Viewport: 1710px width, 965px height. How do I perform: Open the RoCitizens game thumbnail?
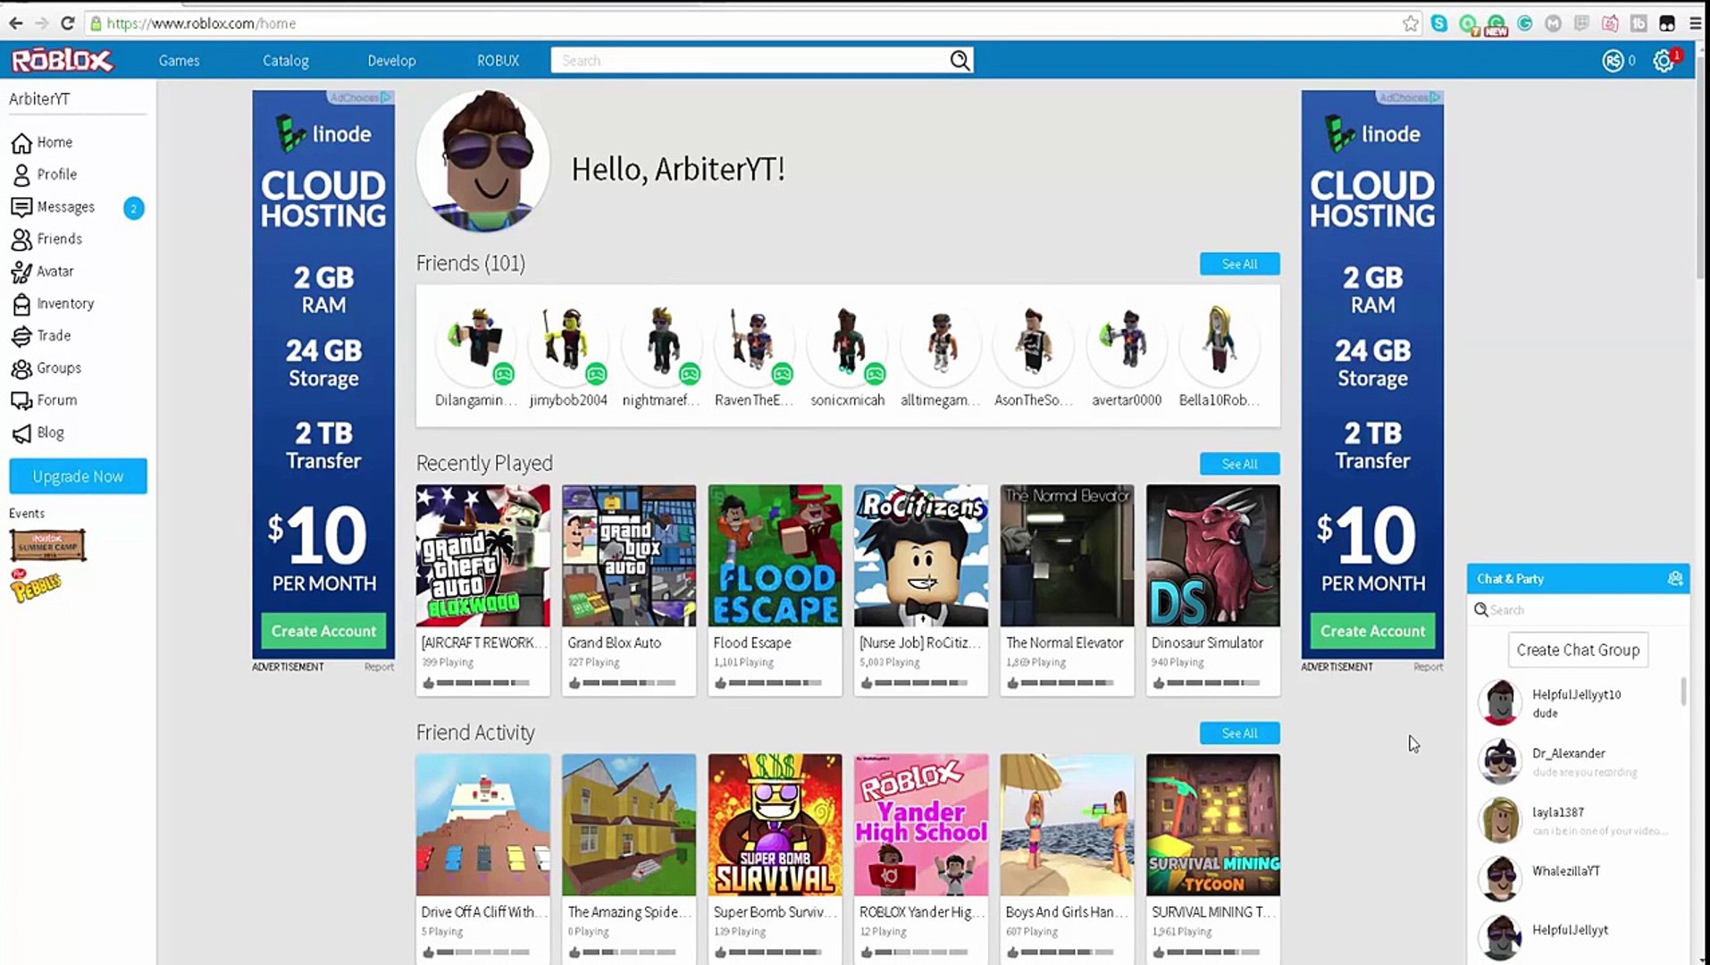(921, 555)
